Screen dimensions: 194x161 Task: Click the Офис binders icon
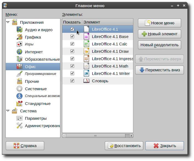pyautogui.click(x=19, y=67)
